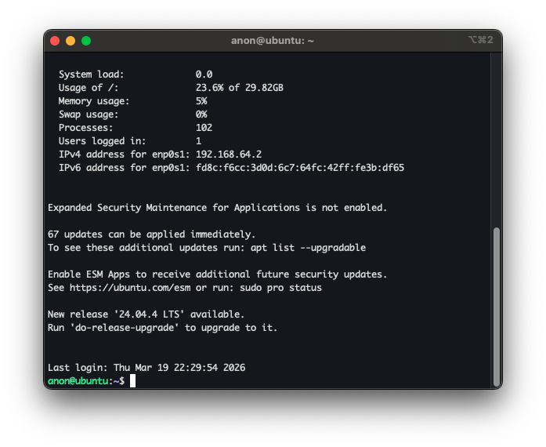546x447 pixels.
Task: Click the red close window button
Action: tap(55, 41)
